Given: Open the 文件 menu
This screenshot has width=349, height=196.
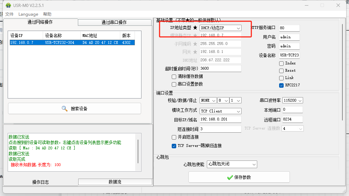Looking at the screenshot, I should [9, 14].
